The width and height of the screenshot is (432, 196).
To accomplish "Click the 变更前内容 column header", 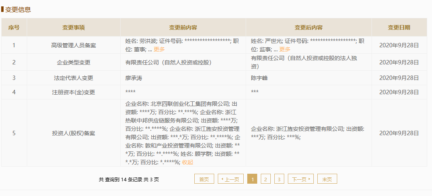I will click(x=183, y=27).
